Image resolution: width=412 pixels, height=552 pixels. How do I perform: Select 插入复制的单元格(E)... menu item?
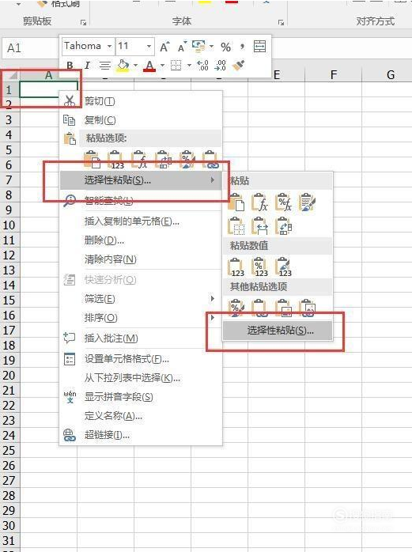(x=141, y=221)
